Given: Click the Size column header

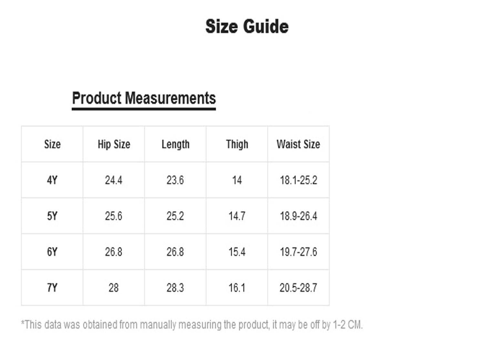Looking at the screenshot, I should (x=52, y=144).
